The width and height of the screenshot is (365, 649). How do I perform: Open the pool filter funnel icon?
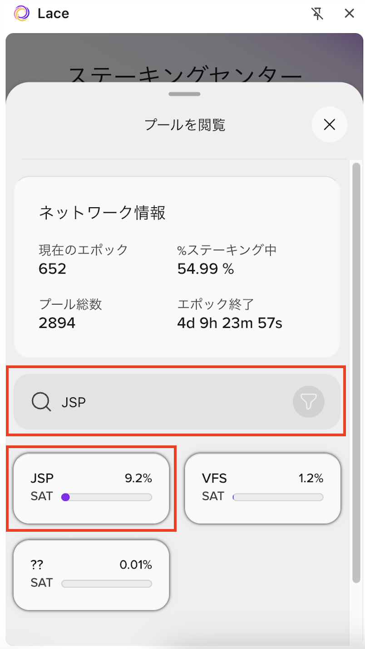[309, 402]
